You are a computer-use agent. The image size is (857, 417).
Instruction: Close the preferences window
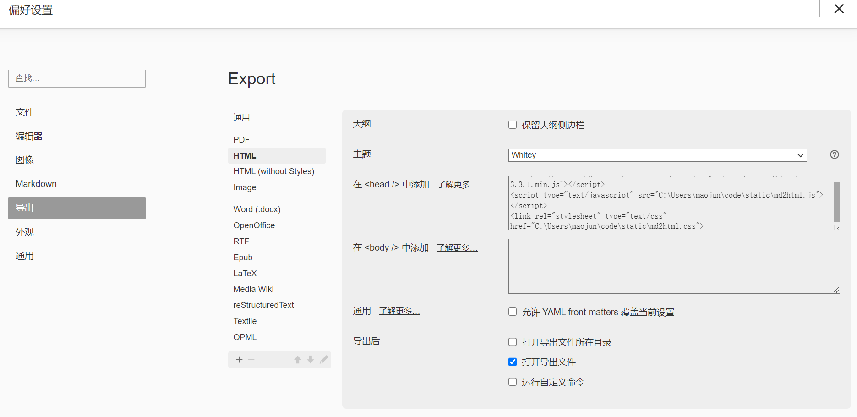click(x=839, y=9)
